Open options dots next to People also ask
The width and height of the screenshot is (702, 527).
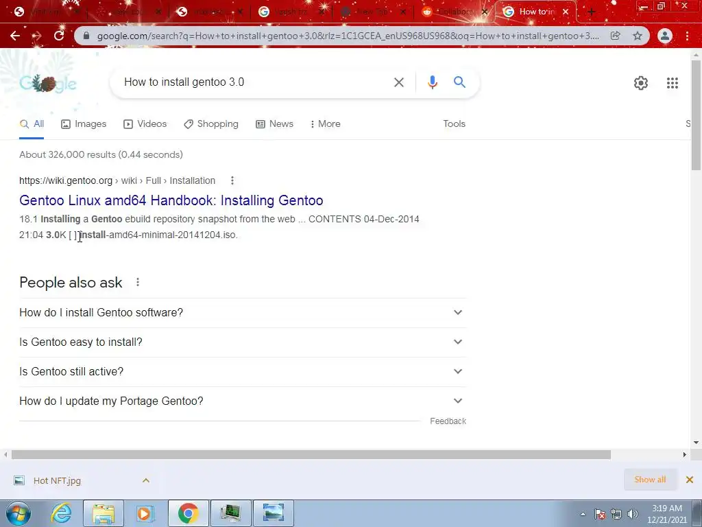click(138, 282)
